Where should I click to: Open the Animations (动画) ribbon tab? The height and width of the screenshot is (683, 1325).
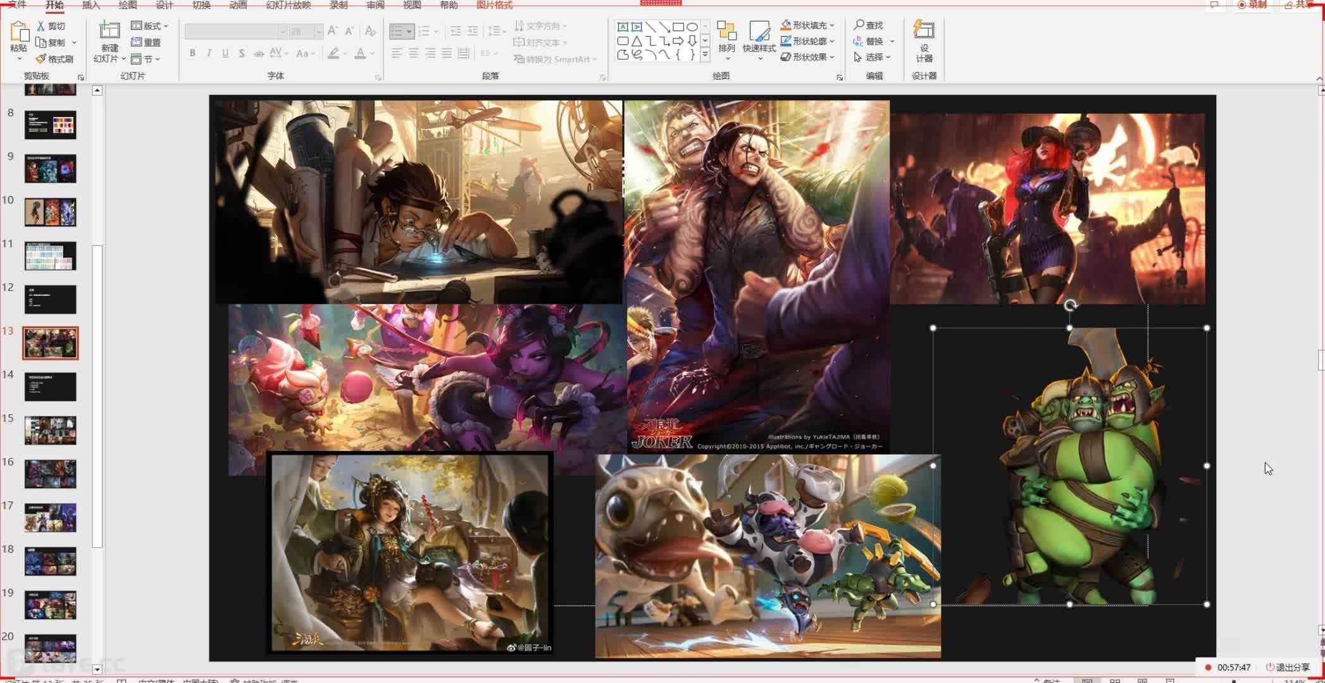(238, 4)
